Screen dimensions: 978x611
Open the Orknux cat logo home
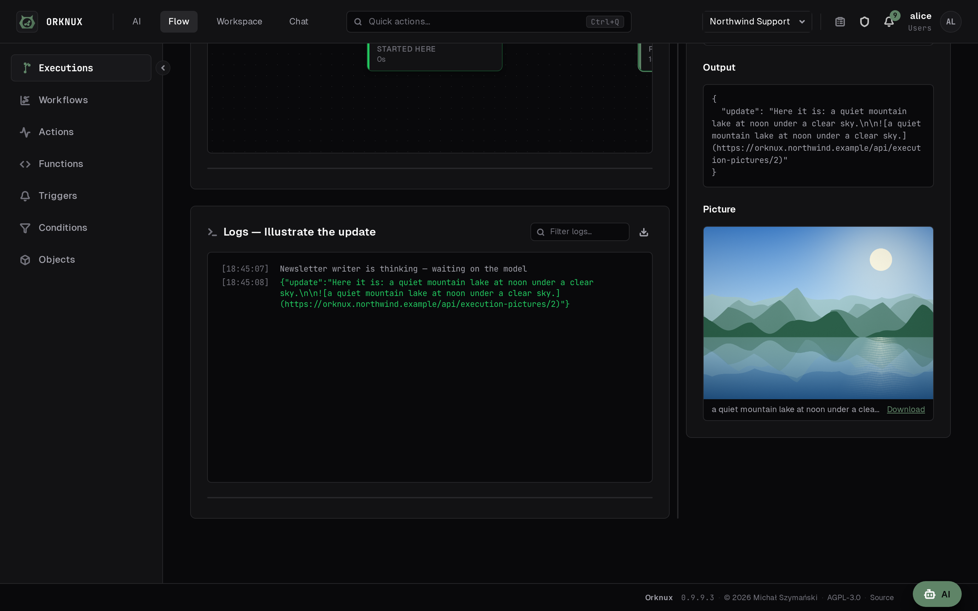[x=27, y=21]
